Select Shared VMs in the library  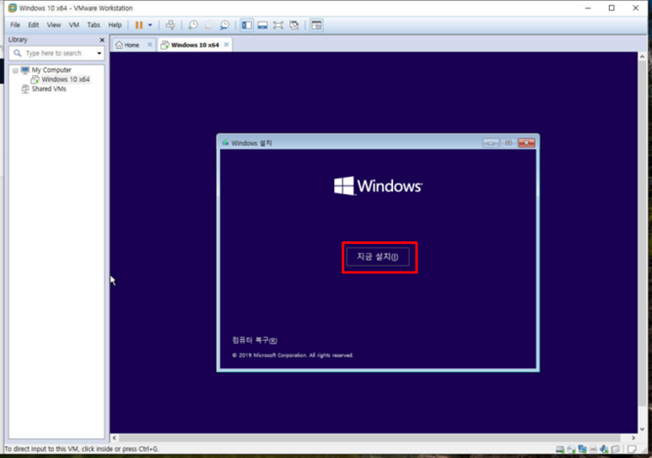tap(49, 89)
